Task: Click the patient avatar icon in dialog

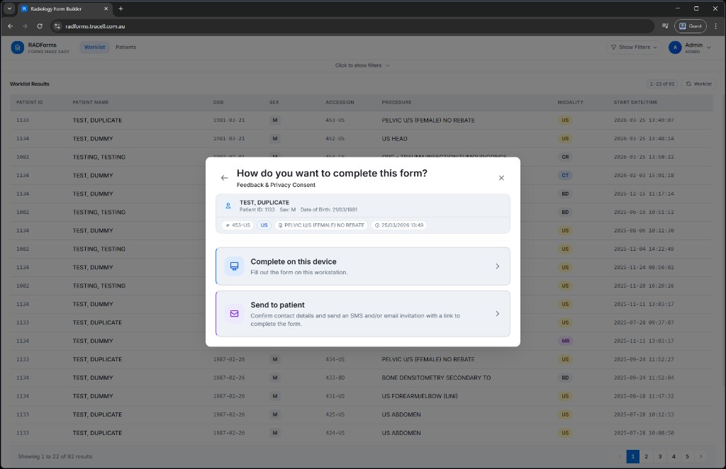Action: point(228,206)
